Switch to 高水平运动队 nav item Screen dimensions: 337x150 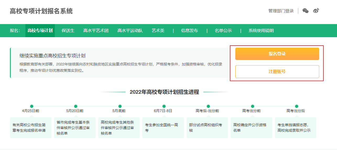(130, 31)
